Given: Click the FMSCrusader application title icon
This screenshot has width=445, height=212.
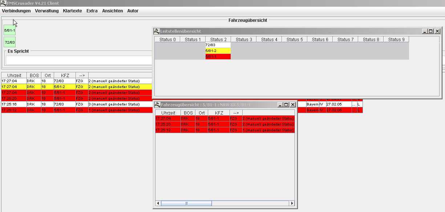Looking at the screenshot, I should [3, 3].
